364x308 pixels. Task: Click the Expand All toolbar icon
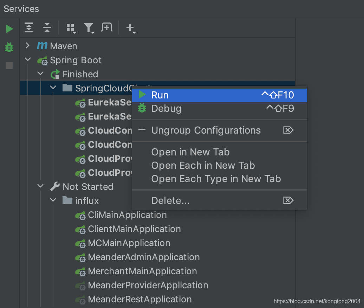tap(29, 28)
